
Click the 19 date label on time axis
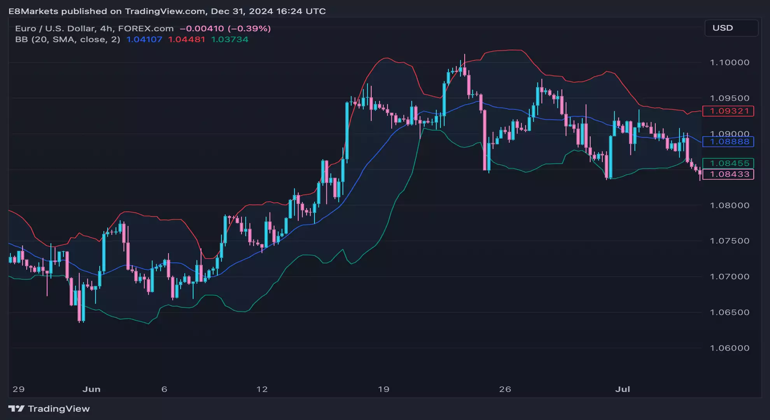383,389
